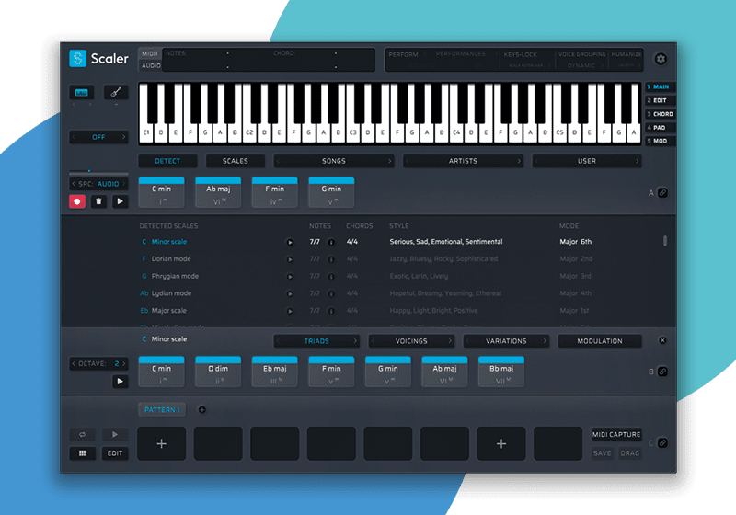Play the scale chords in section B
Viewport: 736px width, 515px height.
(121, 382)
